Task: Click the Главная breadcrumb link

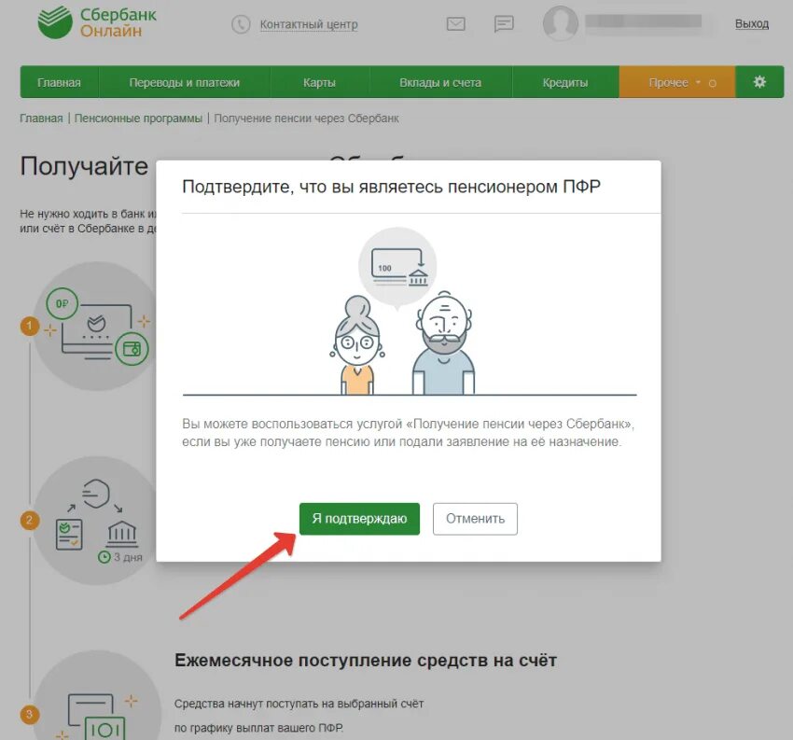Action: click(x=41, y=119)
